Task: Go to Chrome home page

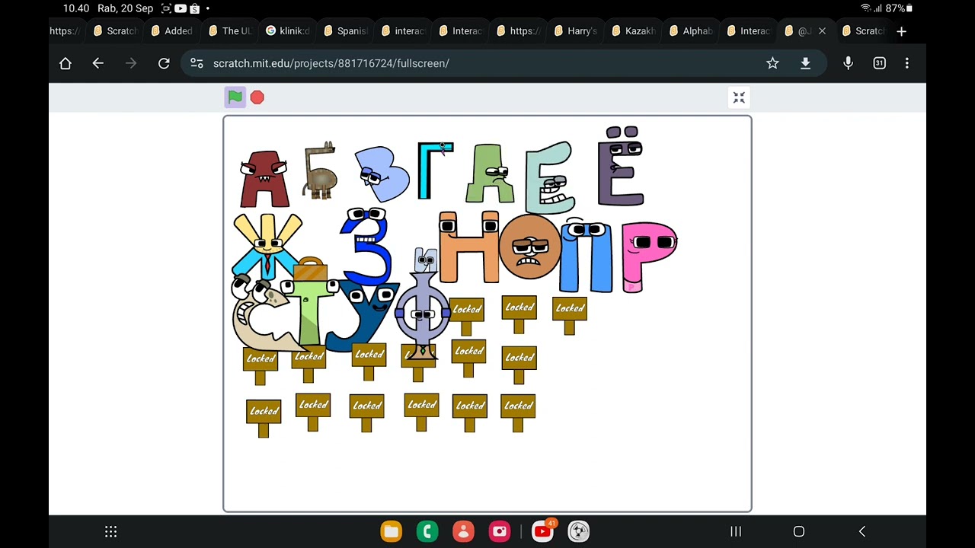Action: pyautogui.click(x=66, y=63)
